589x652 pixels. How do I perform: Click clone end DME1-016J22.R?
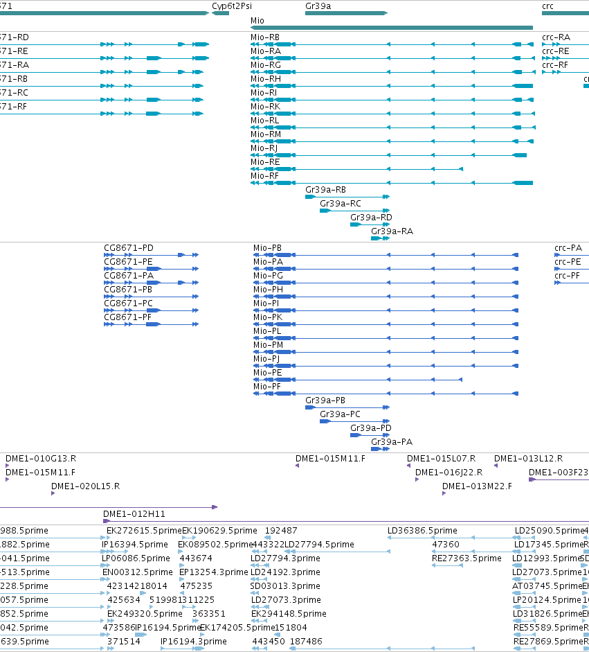[x=449, y=473]
